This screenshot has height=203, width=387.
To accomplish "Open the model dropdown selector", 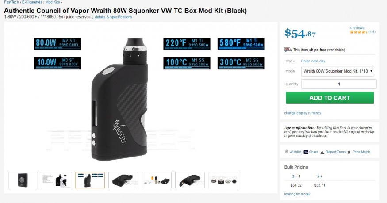I will point(337,71).
